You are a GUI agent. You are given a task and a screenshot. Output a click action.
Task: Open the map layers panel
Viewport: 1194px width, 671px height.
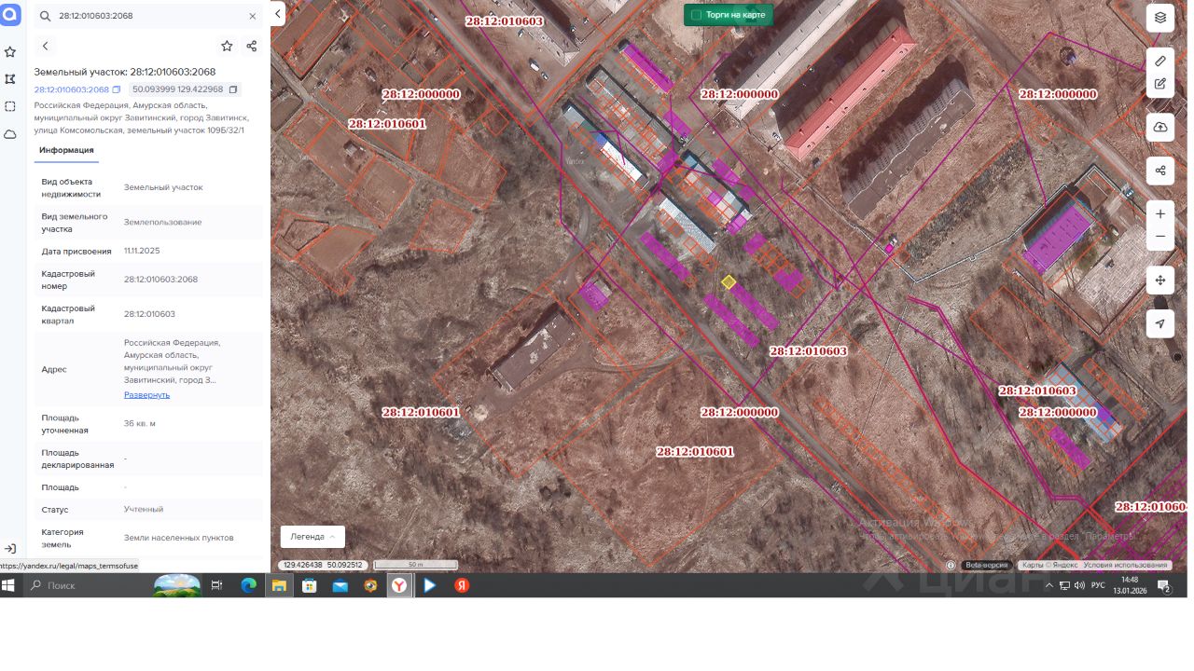1160,17
